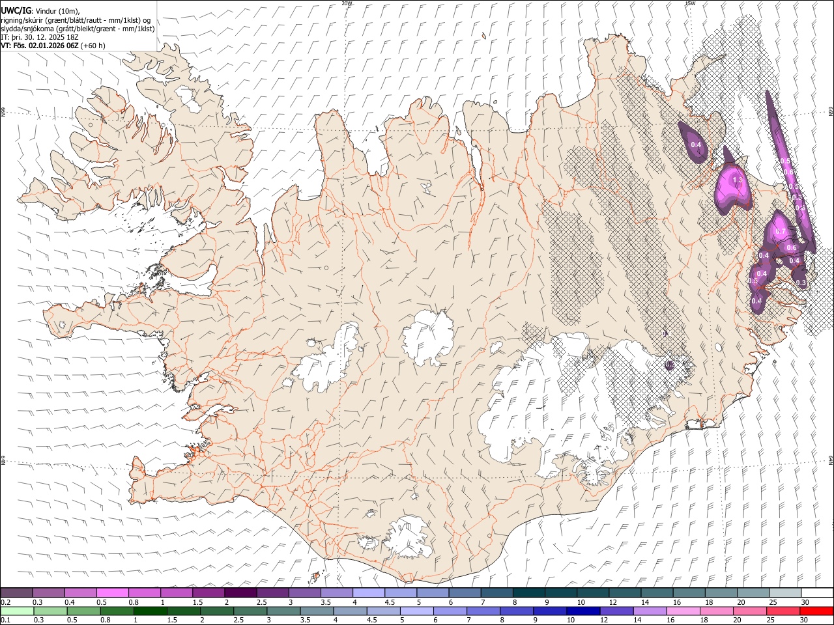Click the 'Vindur (10m)' label in header

57,11
